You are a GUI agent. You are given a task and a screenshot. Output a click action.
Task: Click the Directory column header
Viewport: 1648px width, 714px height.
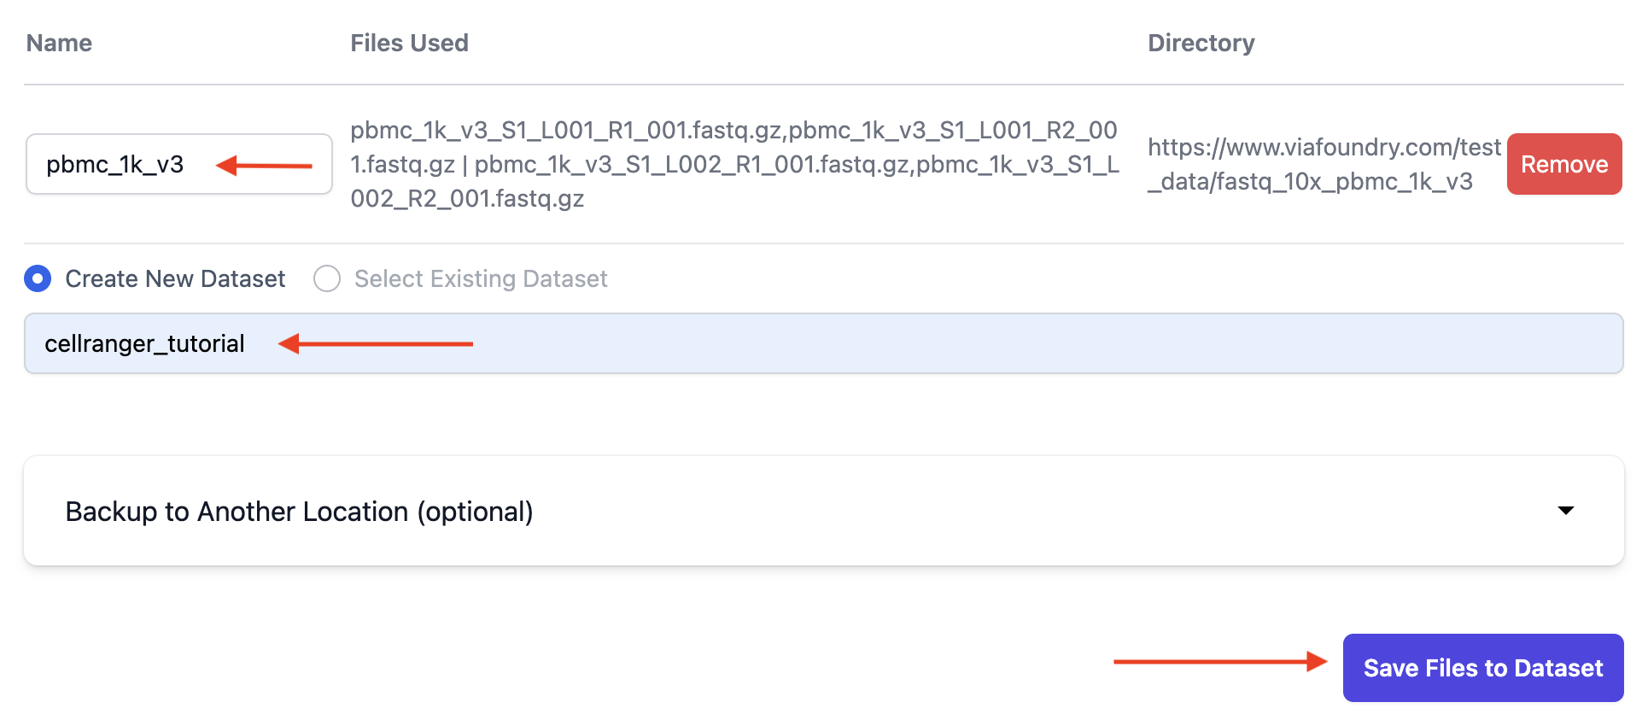click(x=1201, y=43)
